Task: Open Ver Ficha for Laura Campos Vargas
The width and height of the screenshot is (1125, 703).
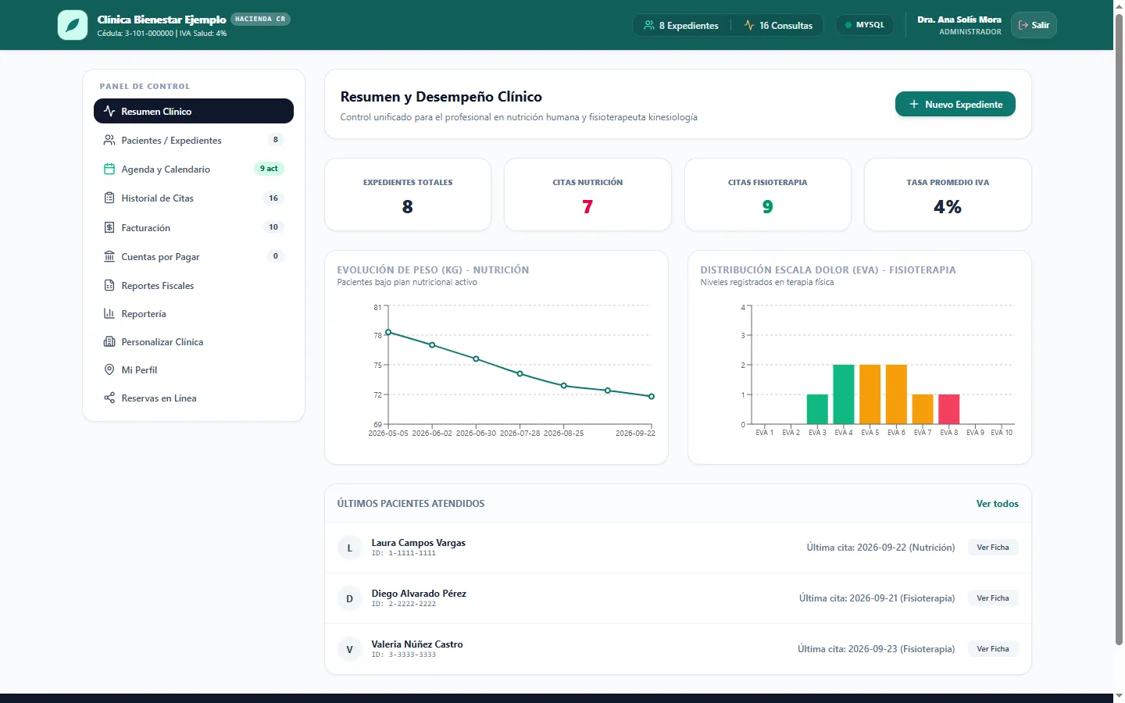Action: [992, 548]
